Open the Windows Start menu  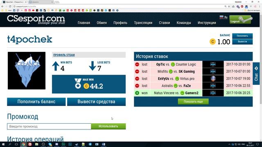[x=3, y=144]
